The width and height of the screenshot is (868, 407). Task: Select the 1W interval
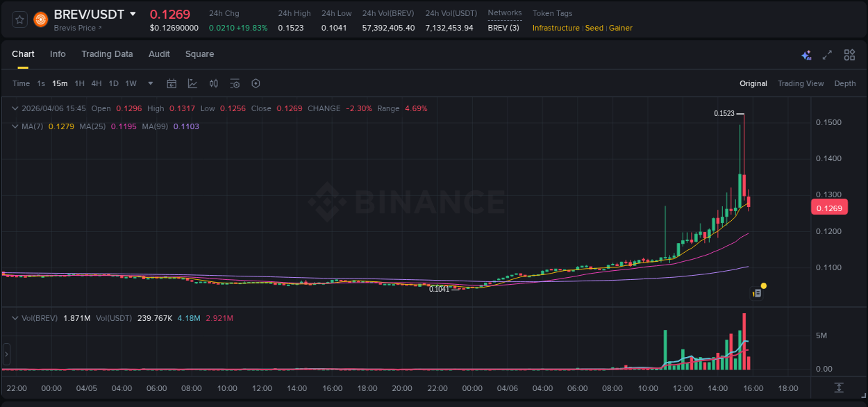coord(131,83)
